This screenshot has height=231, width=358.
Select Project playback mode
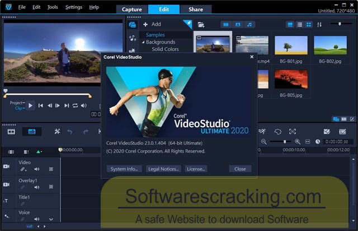(x=17, y=103)
